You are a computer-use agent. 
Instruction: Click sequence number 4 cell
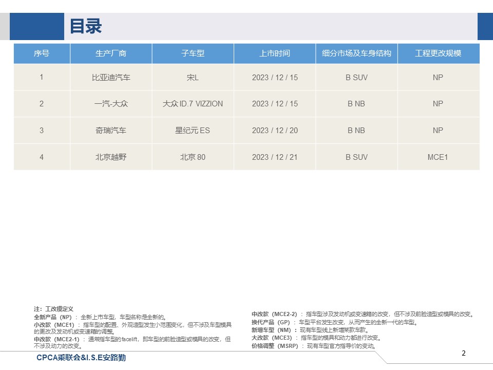pyautogui.click(x=42, y=157)
